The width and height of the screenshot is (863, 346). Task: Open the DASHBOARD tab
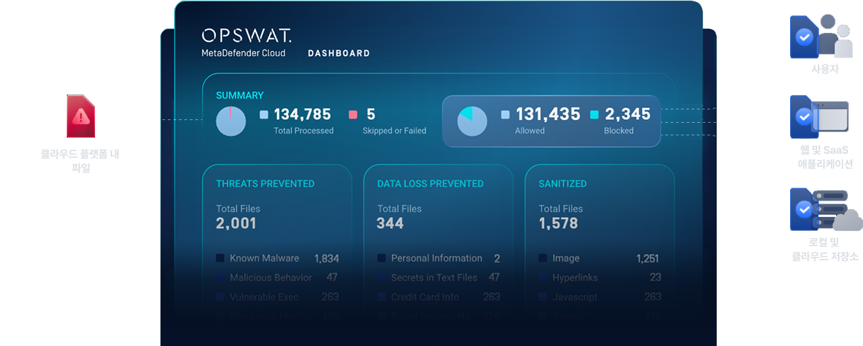point(338,53)
